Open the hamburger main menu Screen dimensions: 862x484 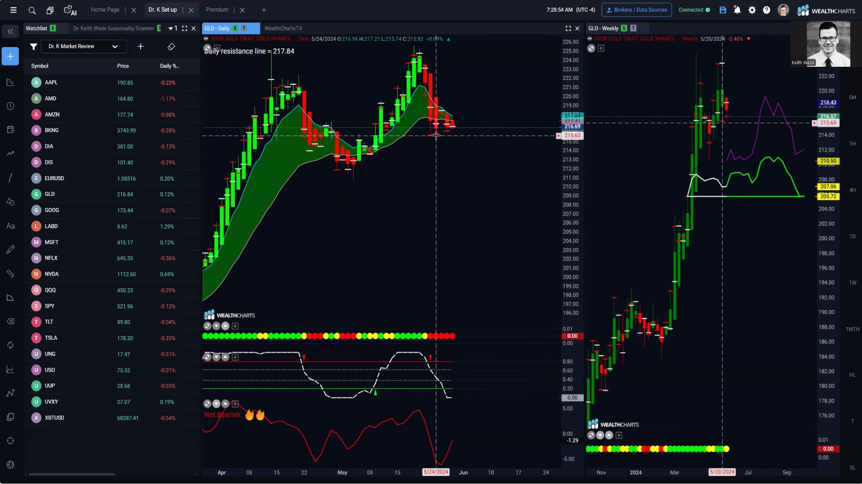click(13, 10)
